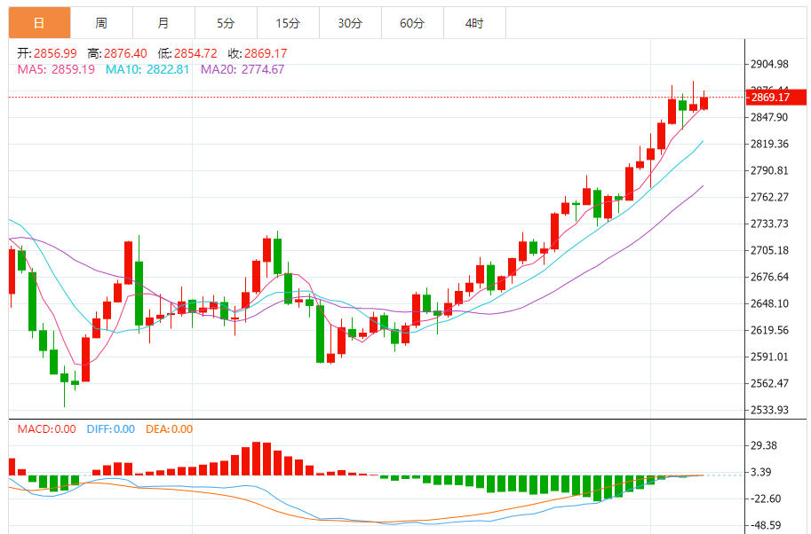Click the red 2869.17 current price label
Screen dimensions: 811x534
(x=775, y=97)
